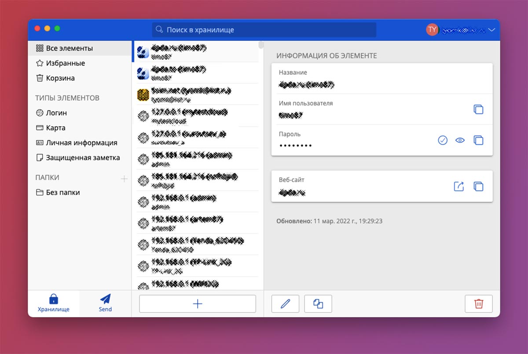Clone the selected item
This screenshot has height=354, width=528.
point(318,303)
